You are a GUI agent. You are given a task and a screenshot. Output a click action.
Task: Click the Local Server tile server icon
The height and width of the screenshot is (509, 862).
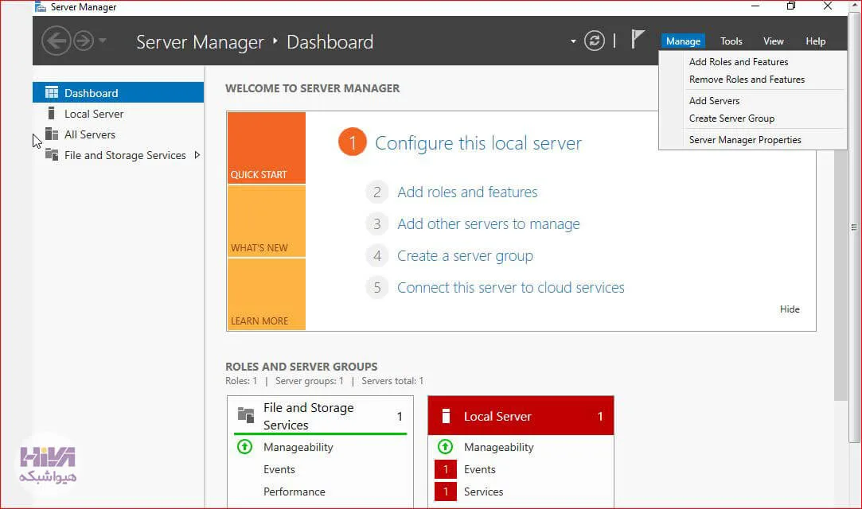click(x=447, y=416)
